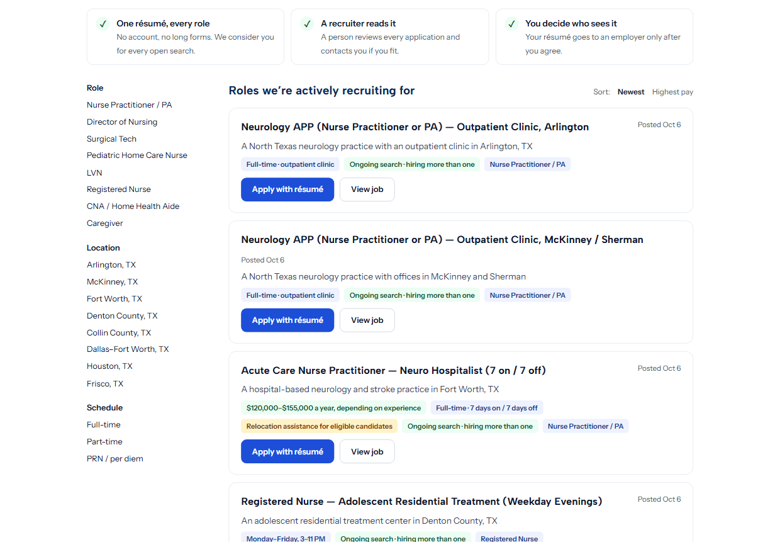
Task: Select Collin County, TX location
Action: [119, 333]
